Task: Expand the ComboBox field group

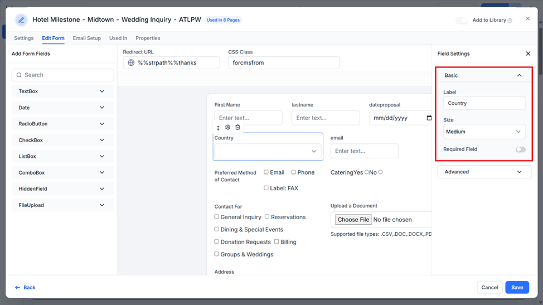Action: pyautogui.click(x=62, y=172)
